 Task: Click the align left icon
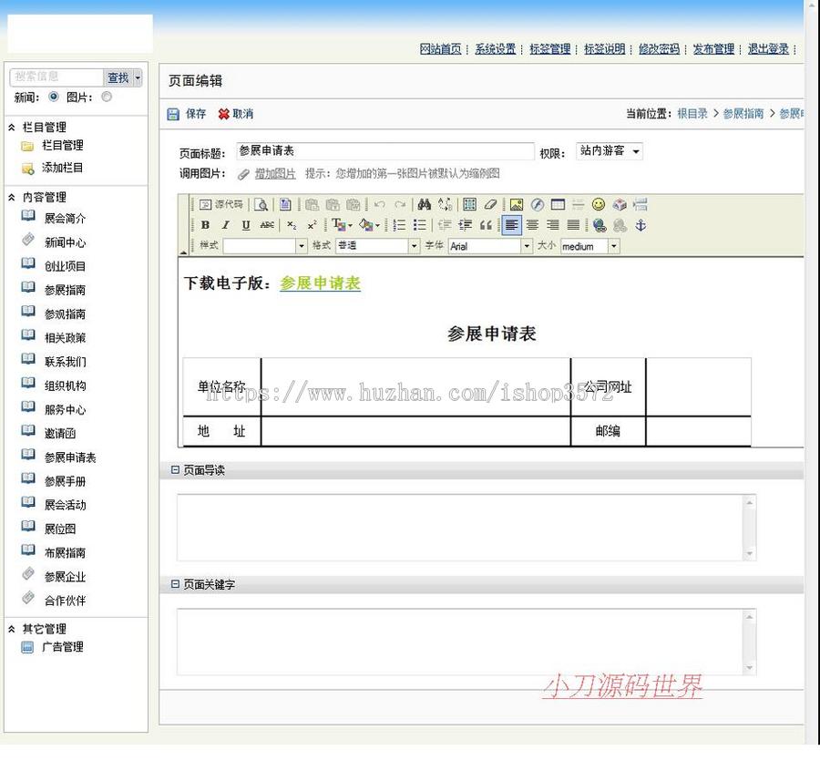tap(511, 225)
